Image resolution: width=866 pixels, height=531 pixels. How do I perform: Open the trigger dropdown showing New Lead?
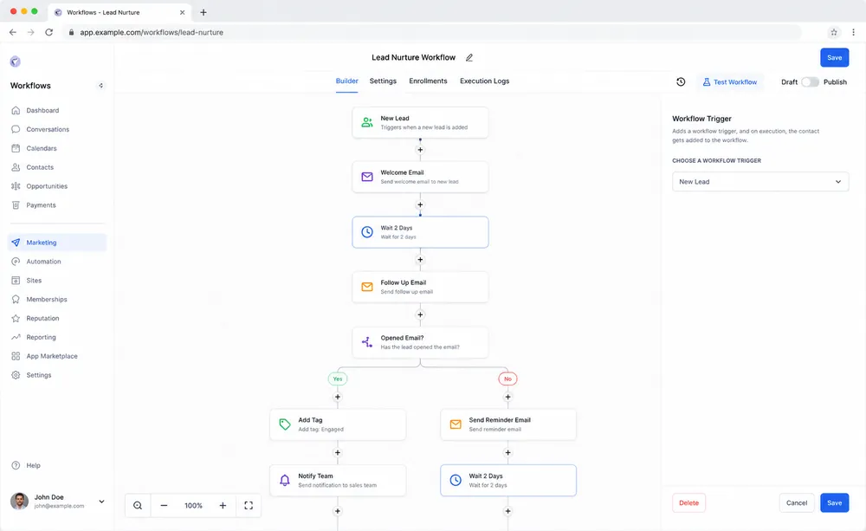tap(760, 181)
